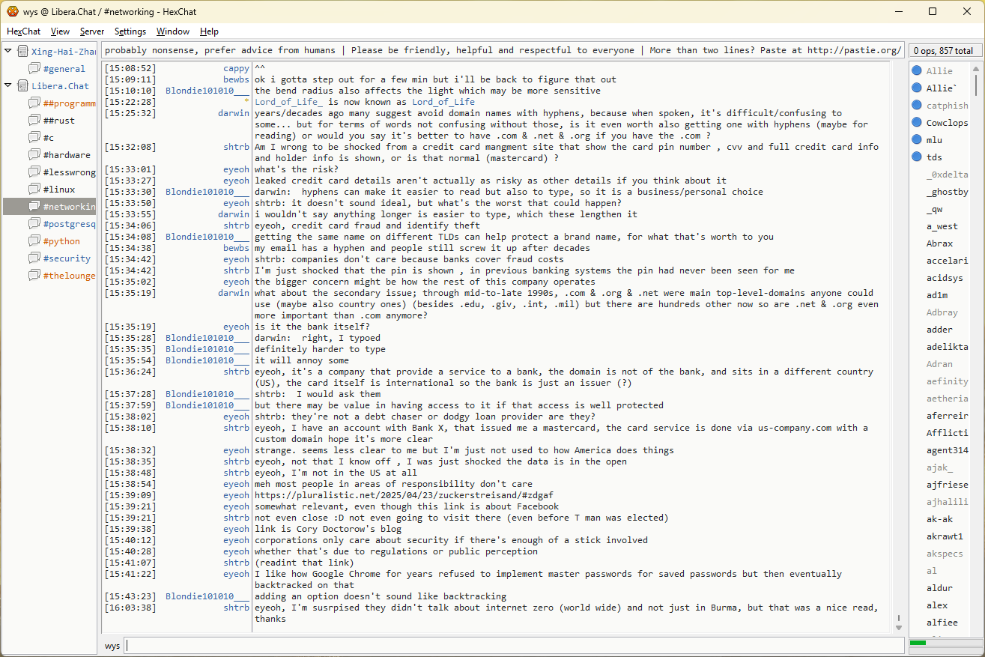
Task: Click the channel icon next to #python
Action: click(x=34, y=241)
